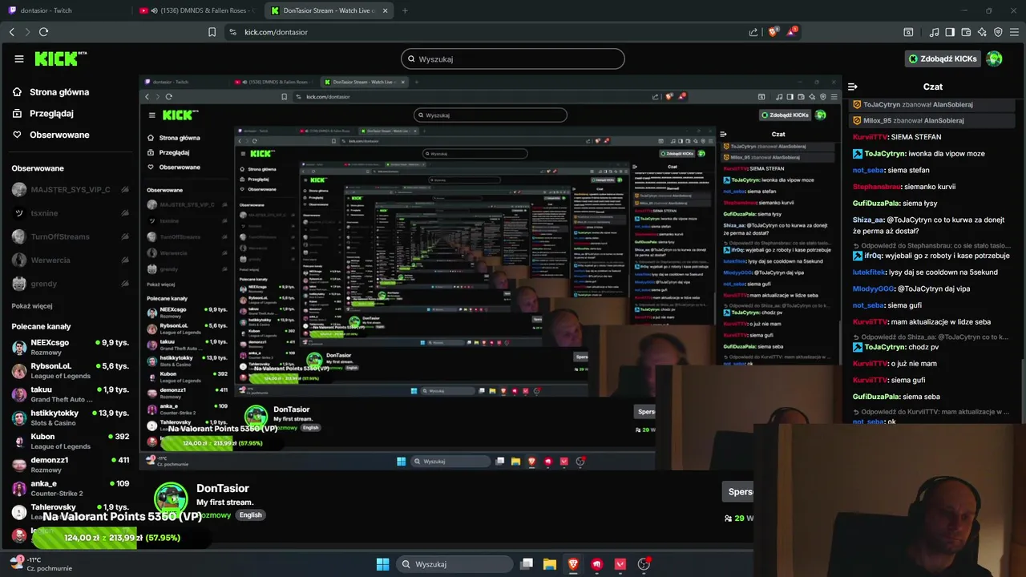The image size is (1026, 577).
Task: Collapse the chat panel arrow icon
Action: click(853, 87)
